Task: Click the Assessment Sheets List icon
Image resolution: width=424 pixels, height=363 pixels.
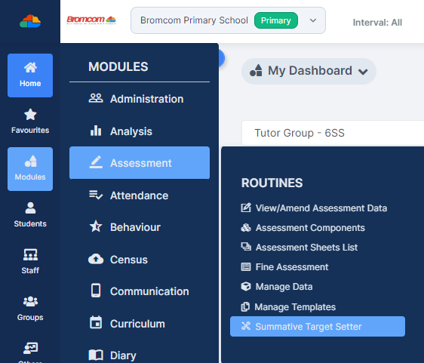Action: point(246,247)
